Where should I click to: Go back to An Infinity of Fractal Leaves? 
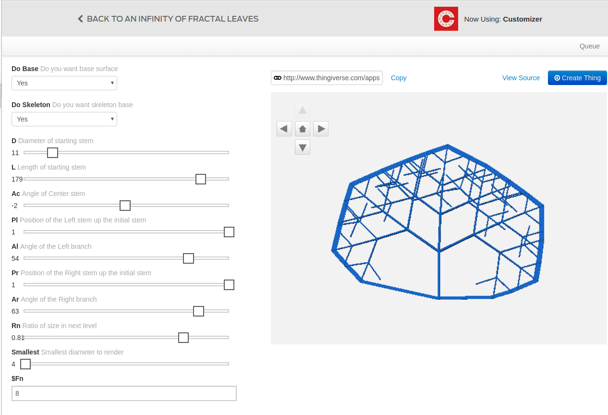(x=172, y=19)
